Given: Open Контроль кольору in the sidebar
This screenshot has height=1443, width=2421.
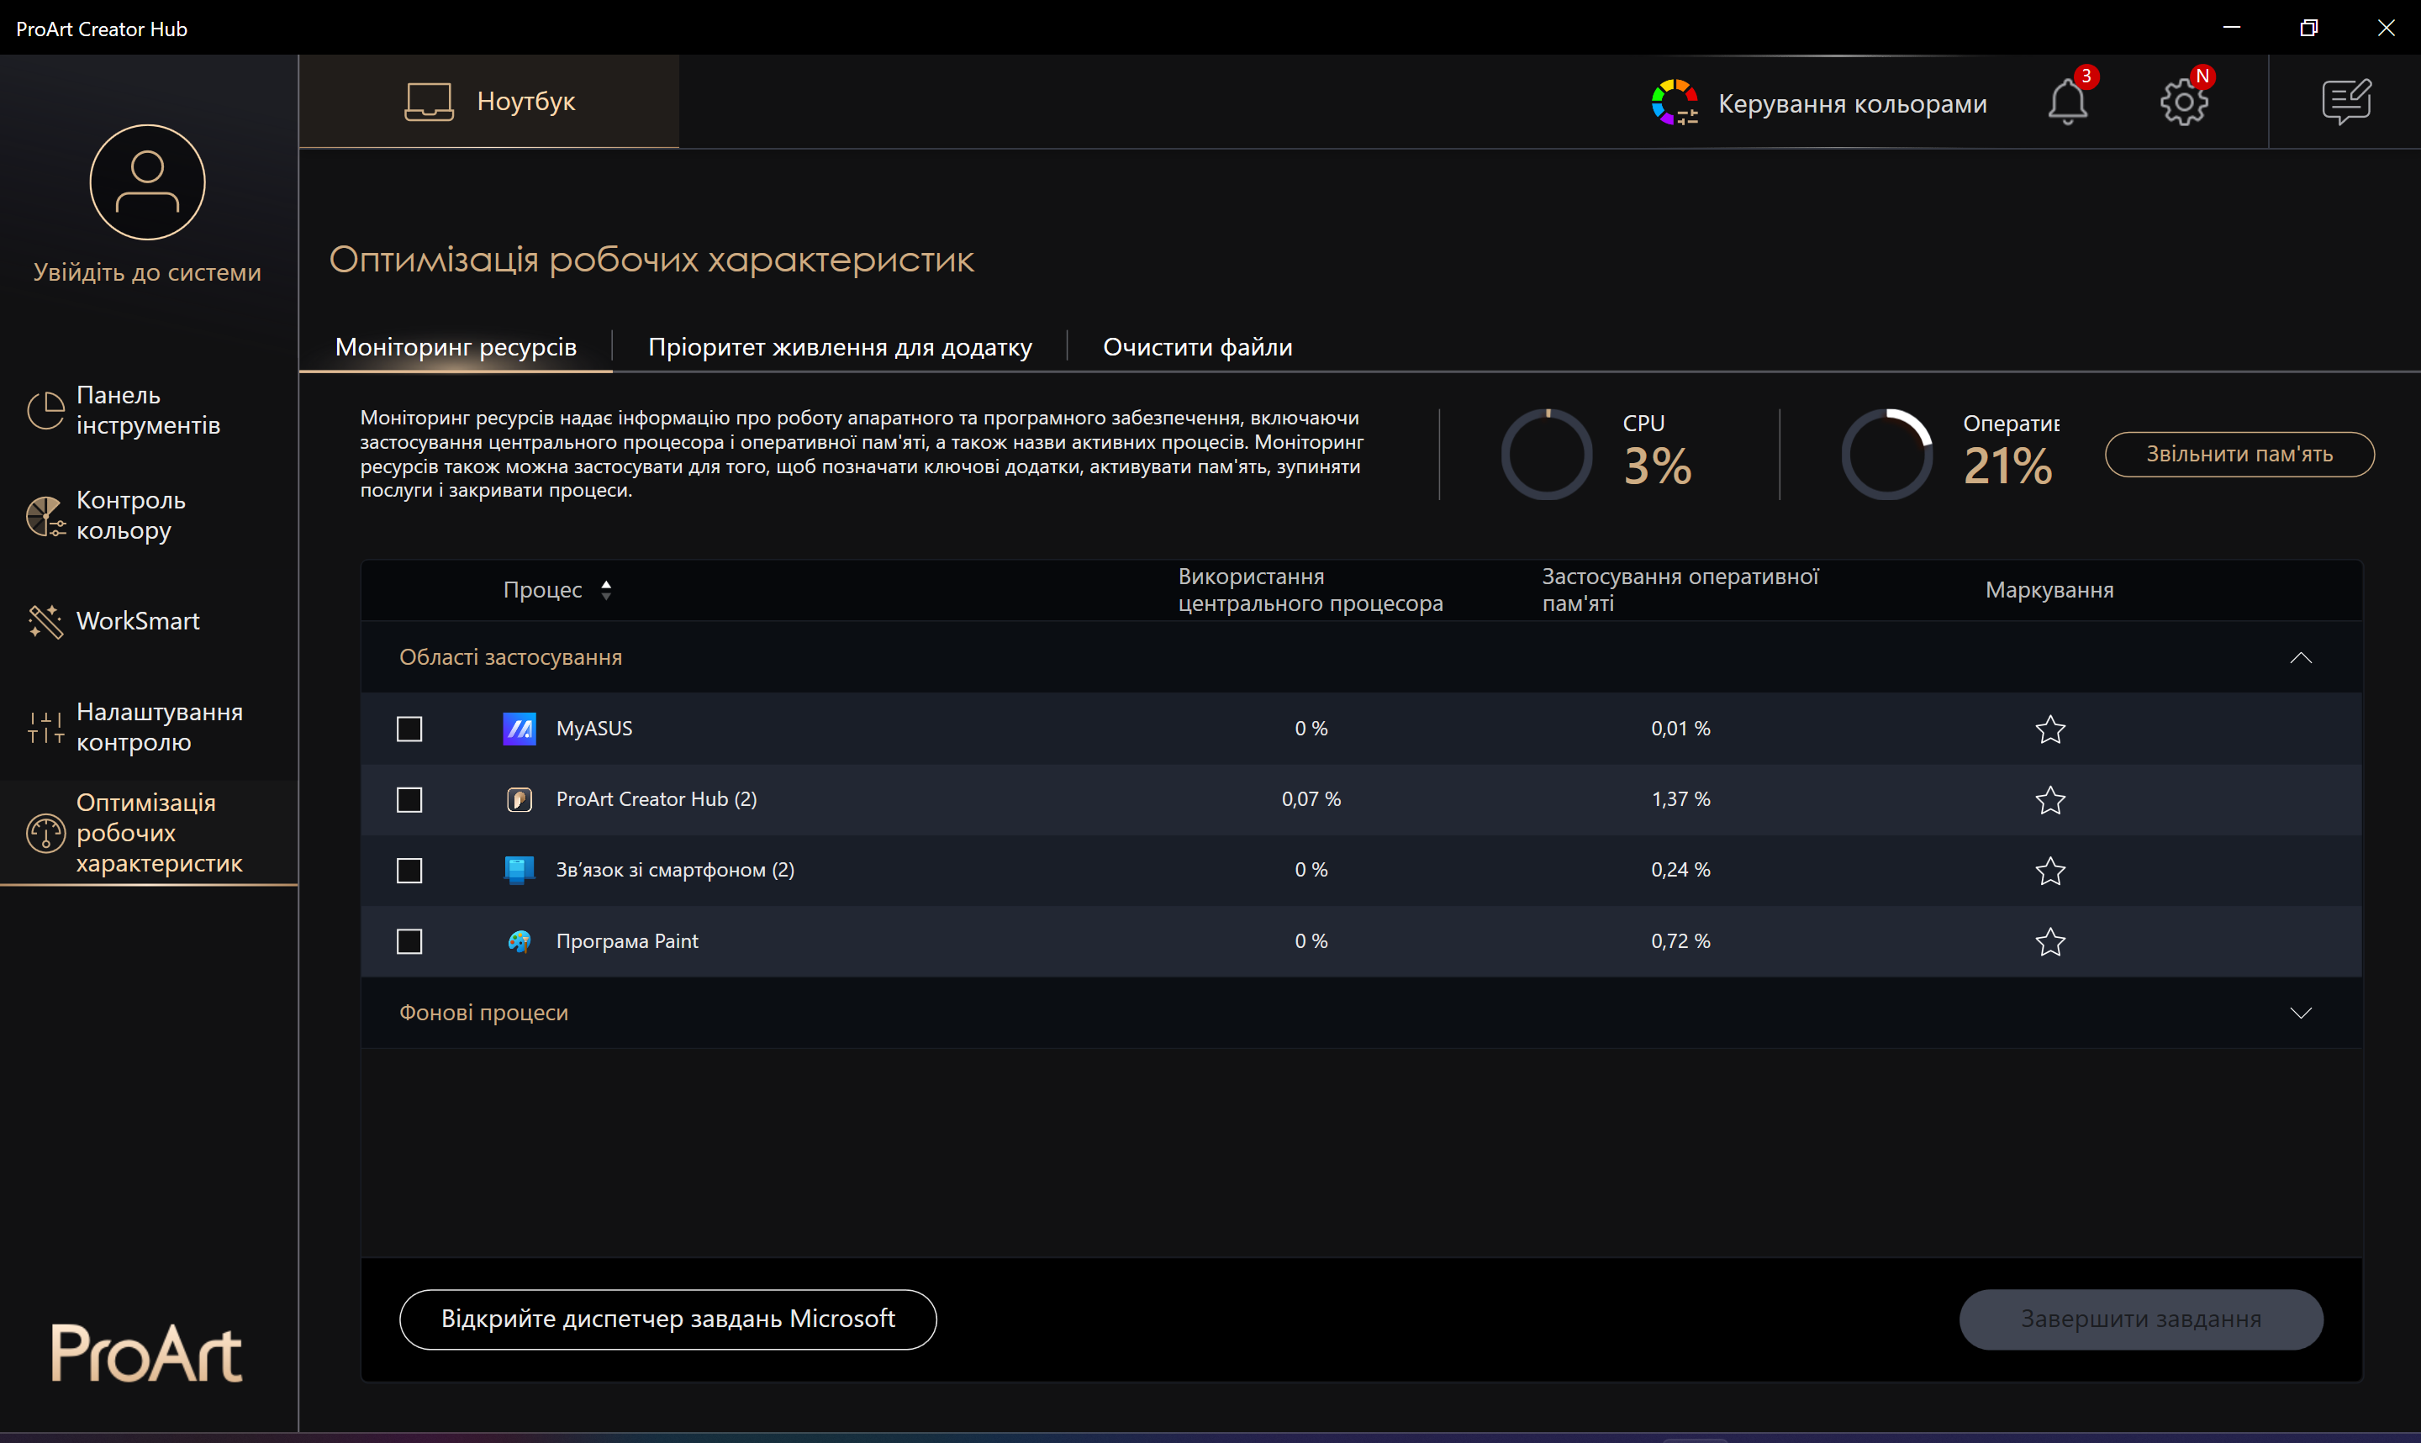Looking at the screenshot, I should (x=130, y=515).
